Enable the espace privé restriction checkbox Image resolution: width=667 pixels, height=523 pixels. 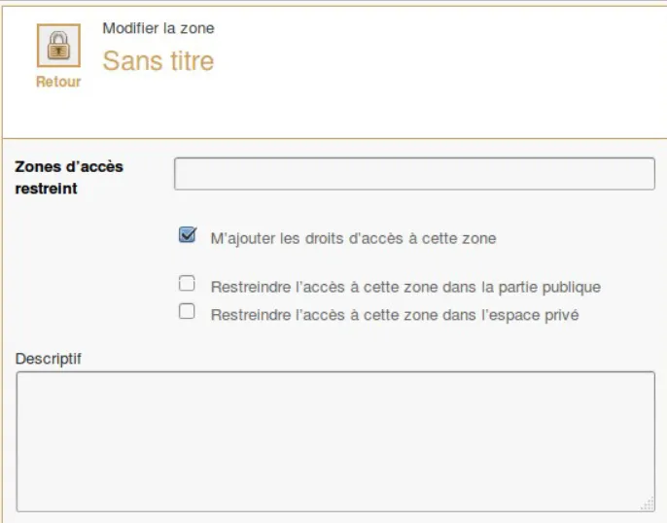[187, 312]
